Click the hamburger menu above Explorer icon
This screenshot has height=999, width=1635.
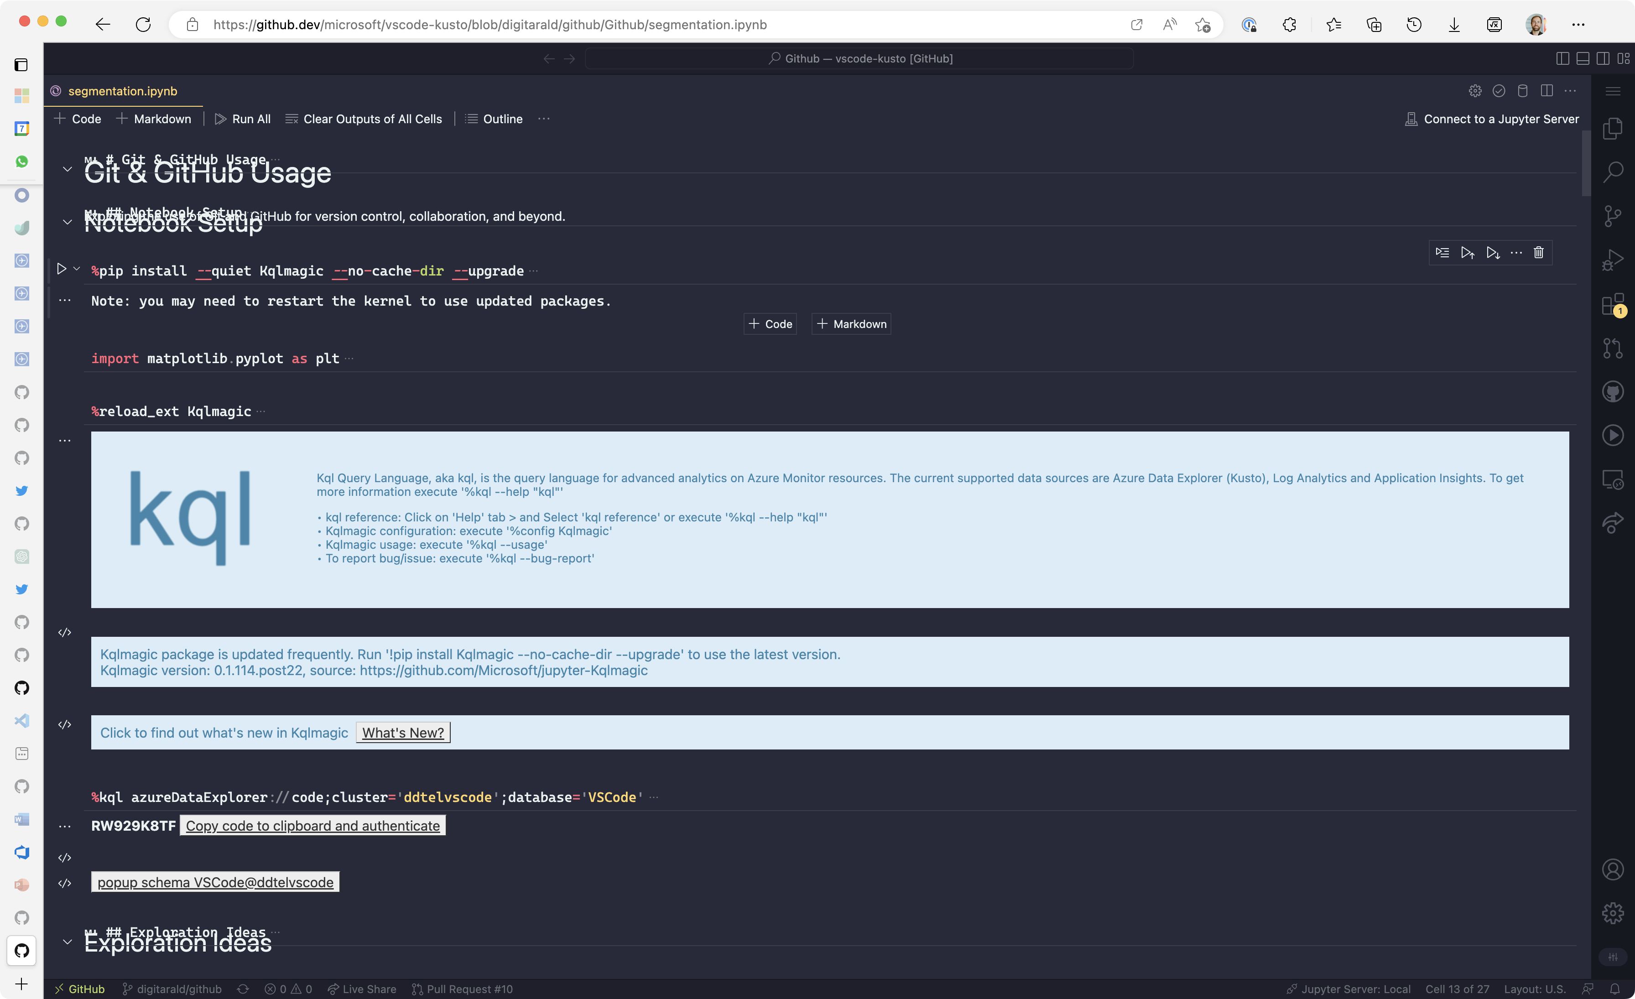(x=1613, y=91)
